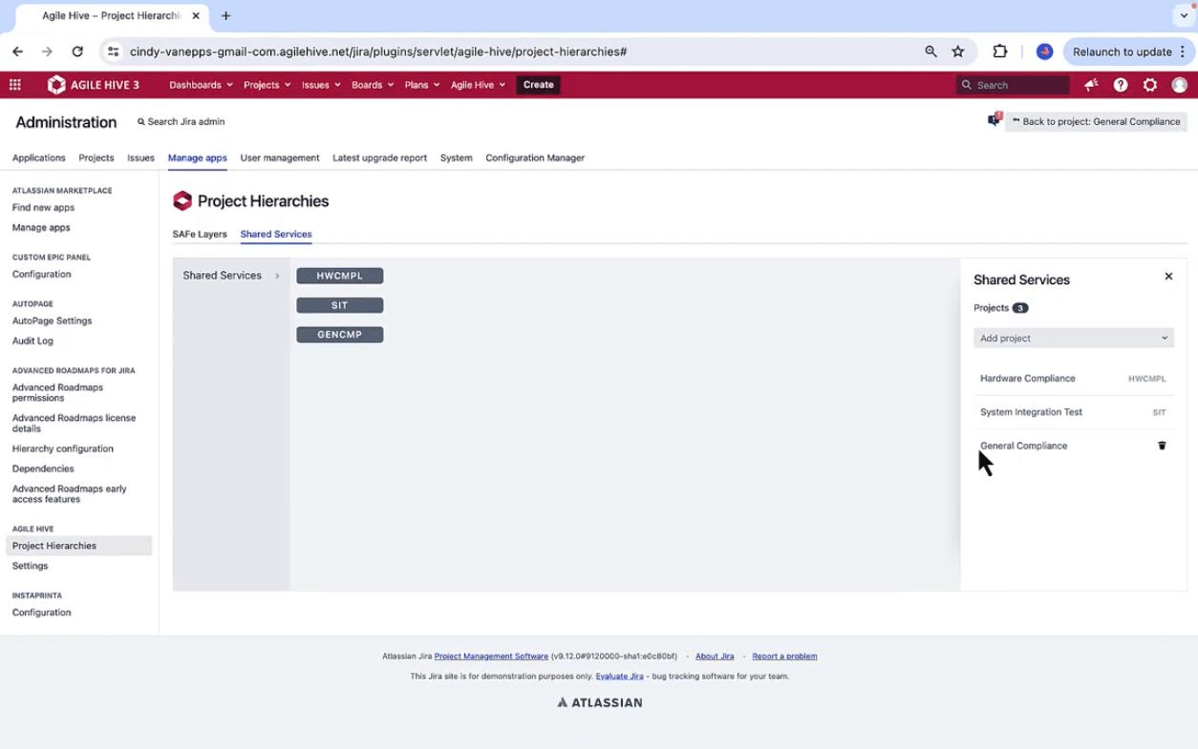
Task: Click the top navigation Search box
Action: 1013,85
